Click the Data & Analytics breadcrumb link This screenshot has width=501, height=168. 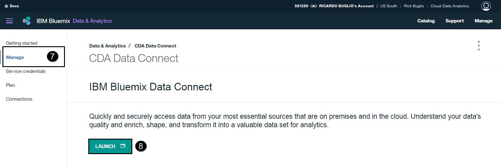pos(107,46)
